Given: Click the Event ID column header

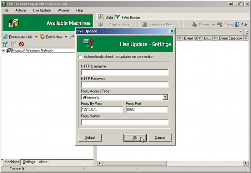Looking at the screenshot, I should pyautogui.click(x=190, y=38).
